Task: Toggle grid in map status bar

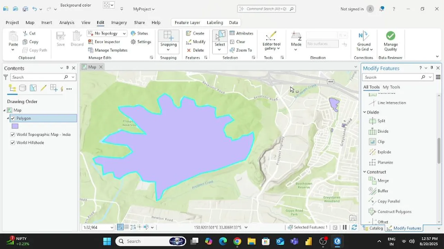Action: (x=127, y=227)
